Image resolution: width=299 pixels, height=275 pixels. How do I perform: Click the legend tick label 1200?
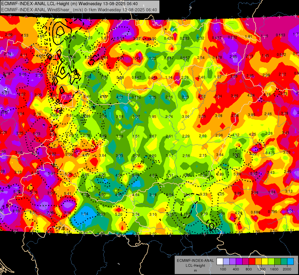click(261, 269)
